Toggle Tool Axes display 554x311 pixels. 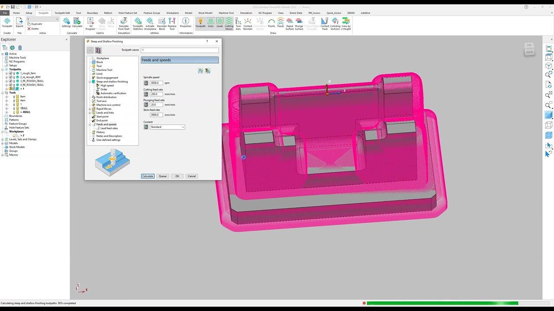238,24
